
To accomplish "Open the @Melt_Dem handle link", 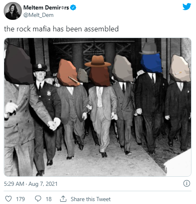I will click(38, 15).
